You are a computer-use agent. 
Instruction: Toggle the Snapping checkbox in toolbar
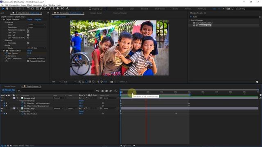click(90, 9)
